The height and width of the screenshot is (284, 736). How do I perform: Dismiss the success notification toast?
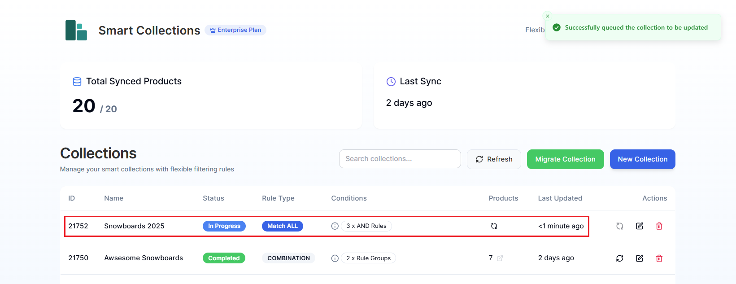tap(547, 16)
